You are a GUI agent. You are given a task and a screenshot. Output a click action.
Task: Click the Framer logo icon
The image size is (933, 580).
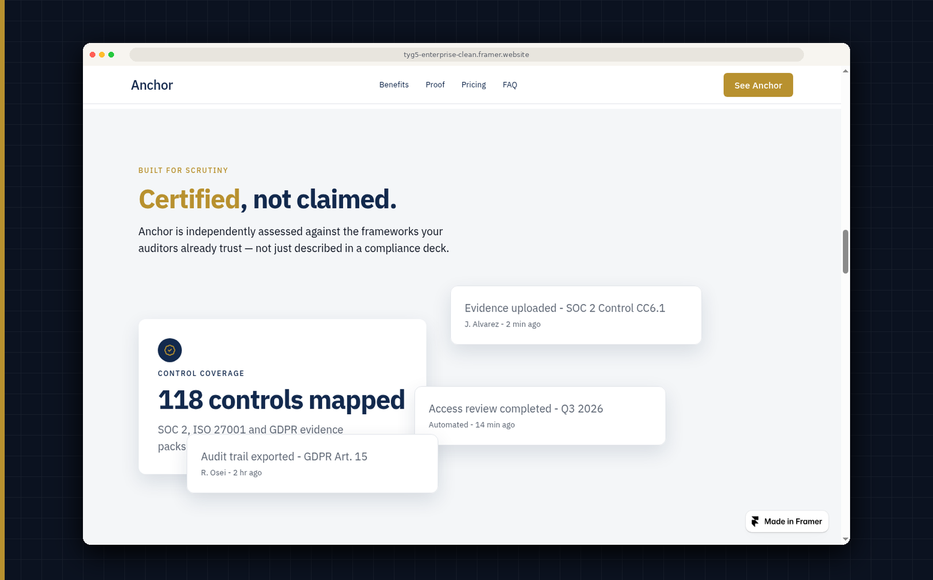pos(755,521)
